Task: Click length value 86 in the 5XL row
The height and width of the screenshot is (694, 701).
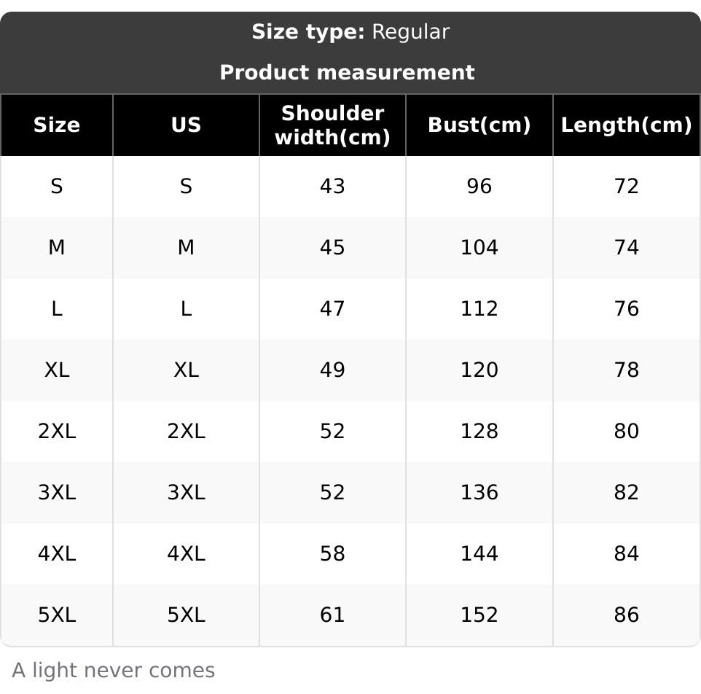Action: point(626,615)
